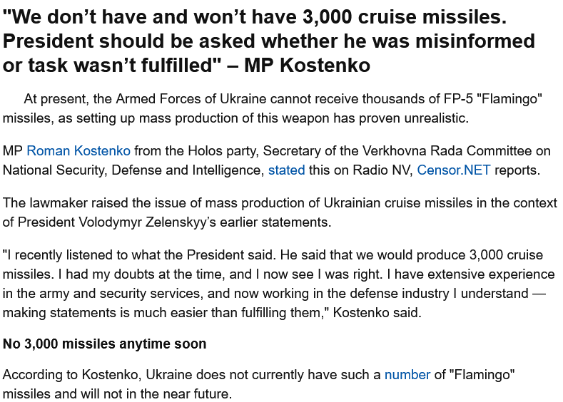Click the "Verkhovna Rada Committee" text
The image size is (563, 402).
pyautogui.click(x=446, y=151)
